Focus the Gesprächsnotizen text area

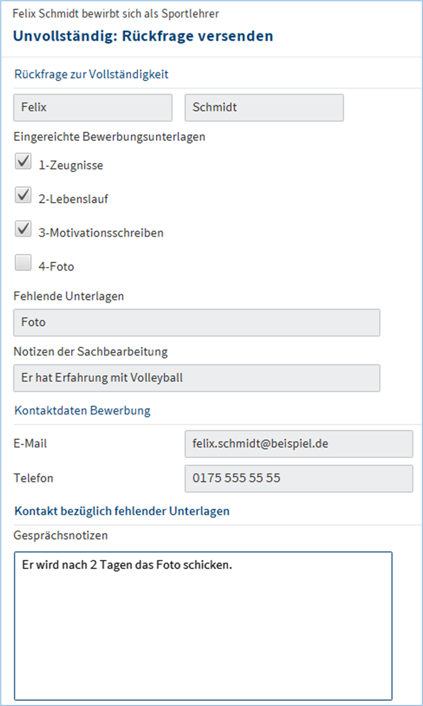click(203, 625)
